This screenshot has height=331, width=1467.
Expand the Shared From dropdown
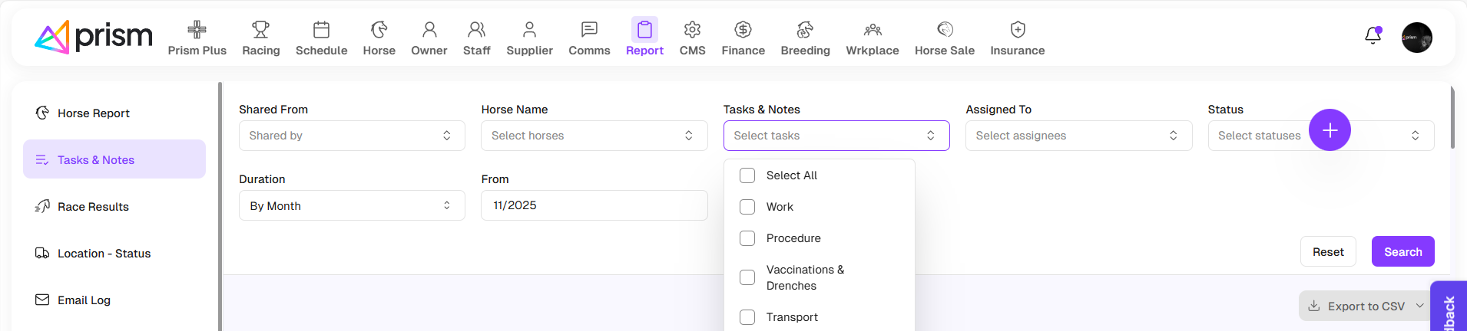point(352,136)
